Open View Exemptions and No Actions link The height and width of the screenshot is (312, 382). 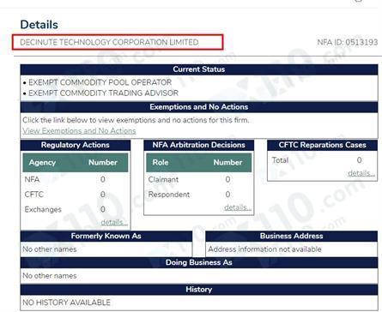point(79,131)
